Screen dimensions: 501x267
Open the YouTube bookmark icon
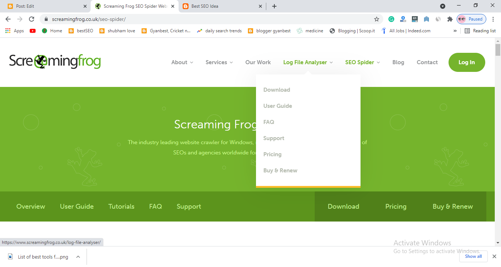tap(33, 31)
